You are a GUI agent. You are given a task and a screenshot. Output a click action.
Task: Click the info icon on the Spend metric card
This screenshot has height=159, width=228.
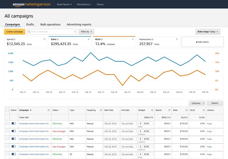pos(14,39)
